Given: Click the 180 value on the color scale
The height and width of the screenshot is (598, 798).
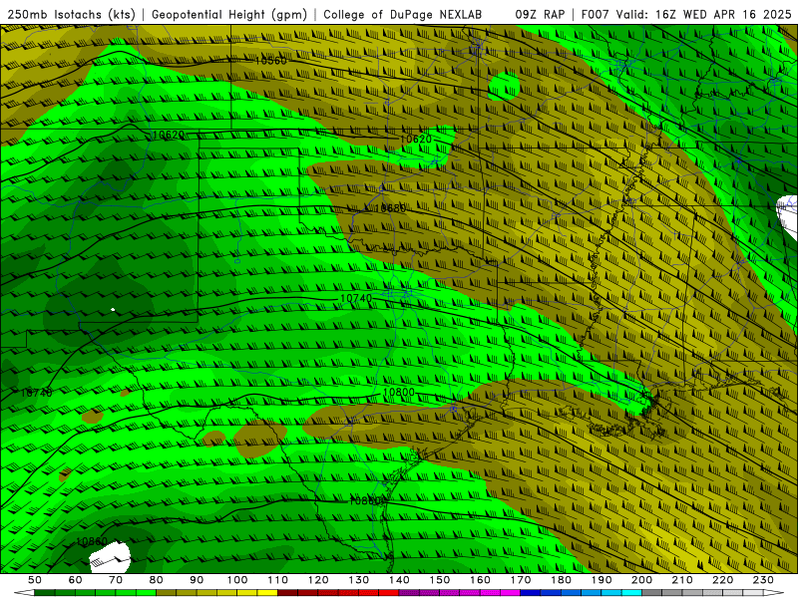Looking at the screenshot, I should coord(561,580).
